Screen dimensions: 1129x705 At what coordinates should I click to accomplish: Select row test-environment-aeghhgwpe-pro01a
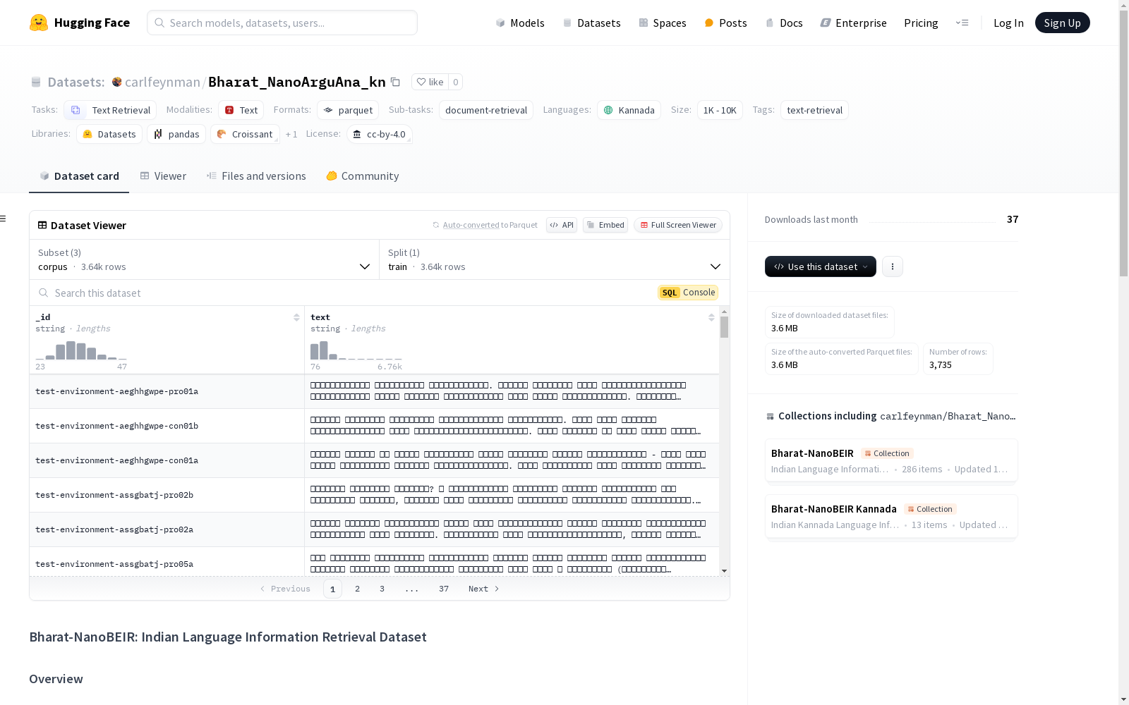(x=375, y=391)
